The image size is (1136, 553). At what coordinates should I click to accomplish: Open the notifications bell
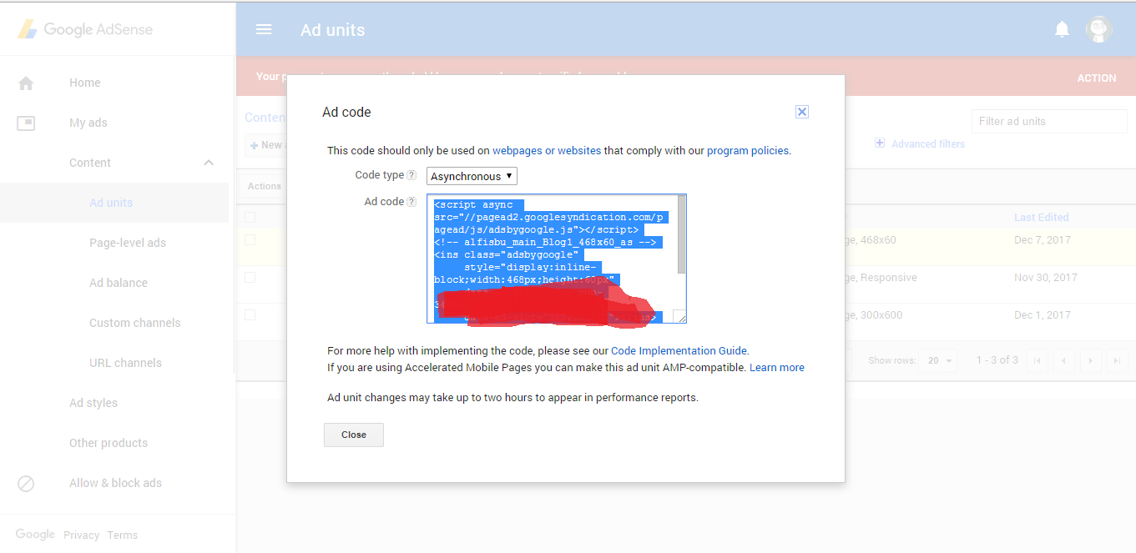point(1062,30)
